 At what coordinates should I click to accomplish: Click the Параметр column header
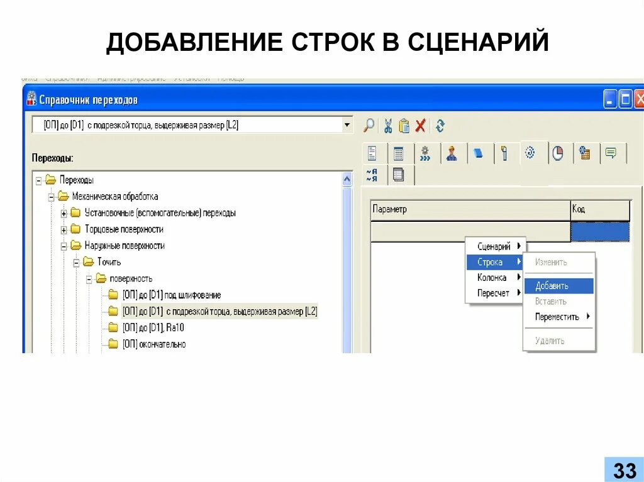click(470, 210)
